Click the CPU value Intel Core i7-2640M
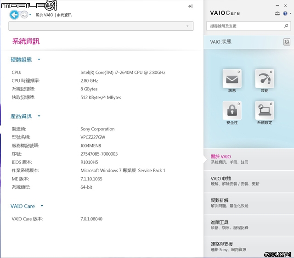Image resolution: width=294 pixels, height=258 pixels. click(x=123, y=73)
